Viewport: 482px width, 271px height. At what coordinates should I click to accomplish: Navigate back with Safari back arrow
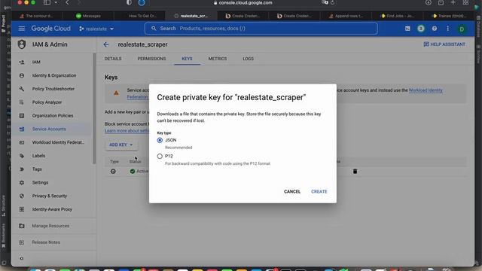point(67,3)
